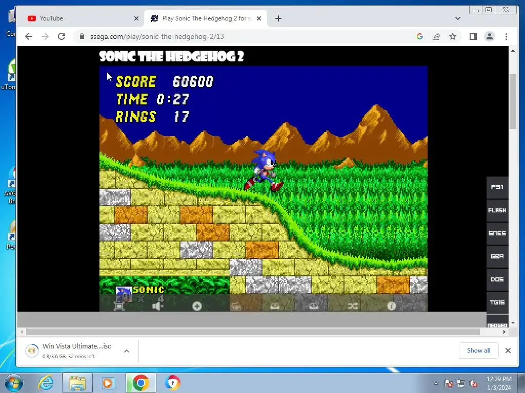
Task: Click the save state (upload) icon
Action: 275,306
